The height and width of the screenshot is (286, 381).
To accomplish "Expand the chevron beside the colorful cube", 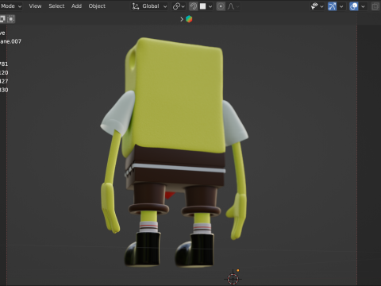I will click(182, 19).
